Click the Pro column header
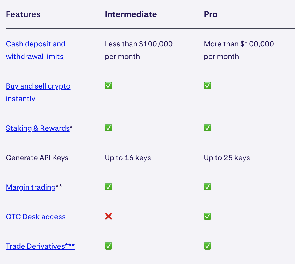295x264 pixels. click(x=210, y=14)
